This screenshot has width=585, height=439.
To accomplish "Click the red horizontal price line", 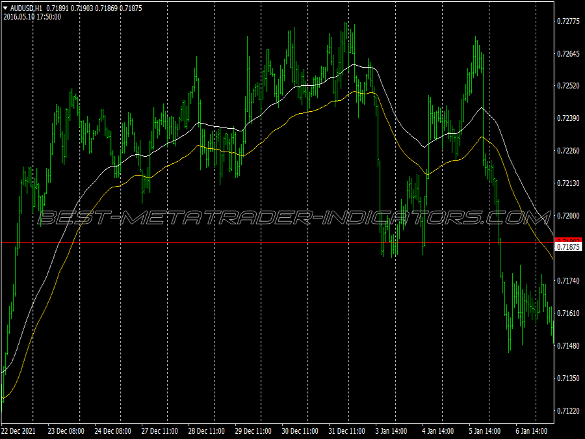I will click(278, 243).
